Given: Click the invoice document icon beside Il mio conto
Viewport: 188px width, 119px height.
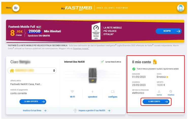Looking at the screenshot, I should tap(155, 62).
